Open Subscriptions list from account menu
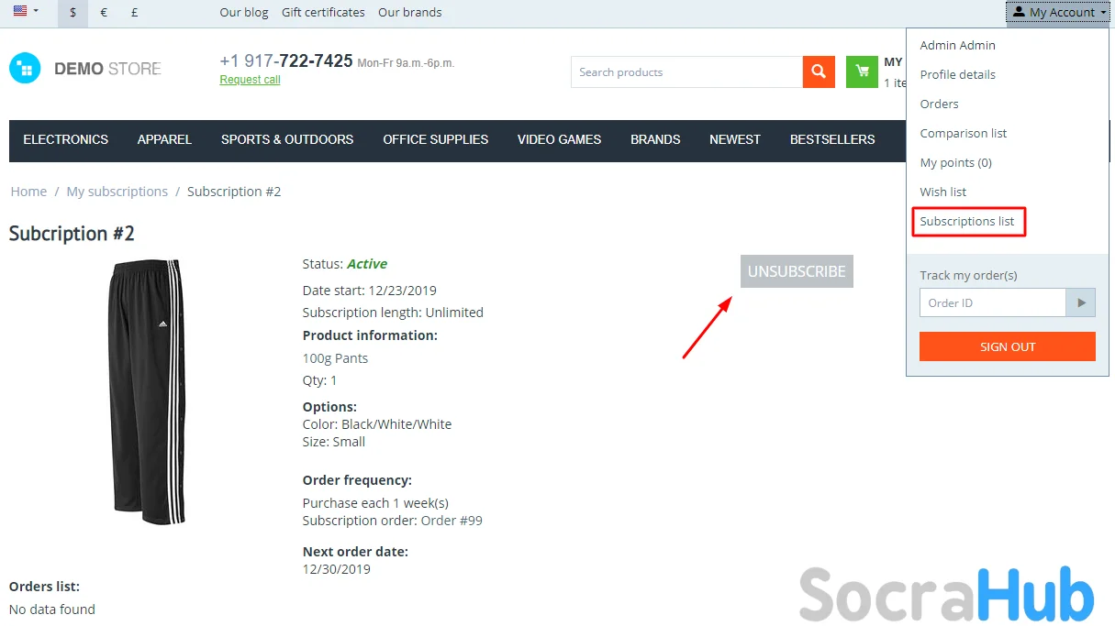This screenshot has height=626, width=1115. (967, 222)
